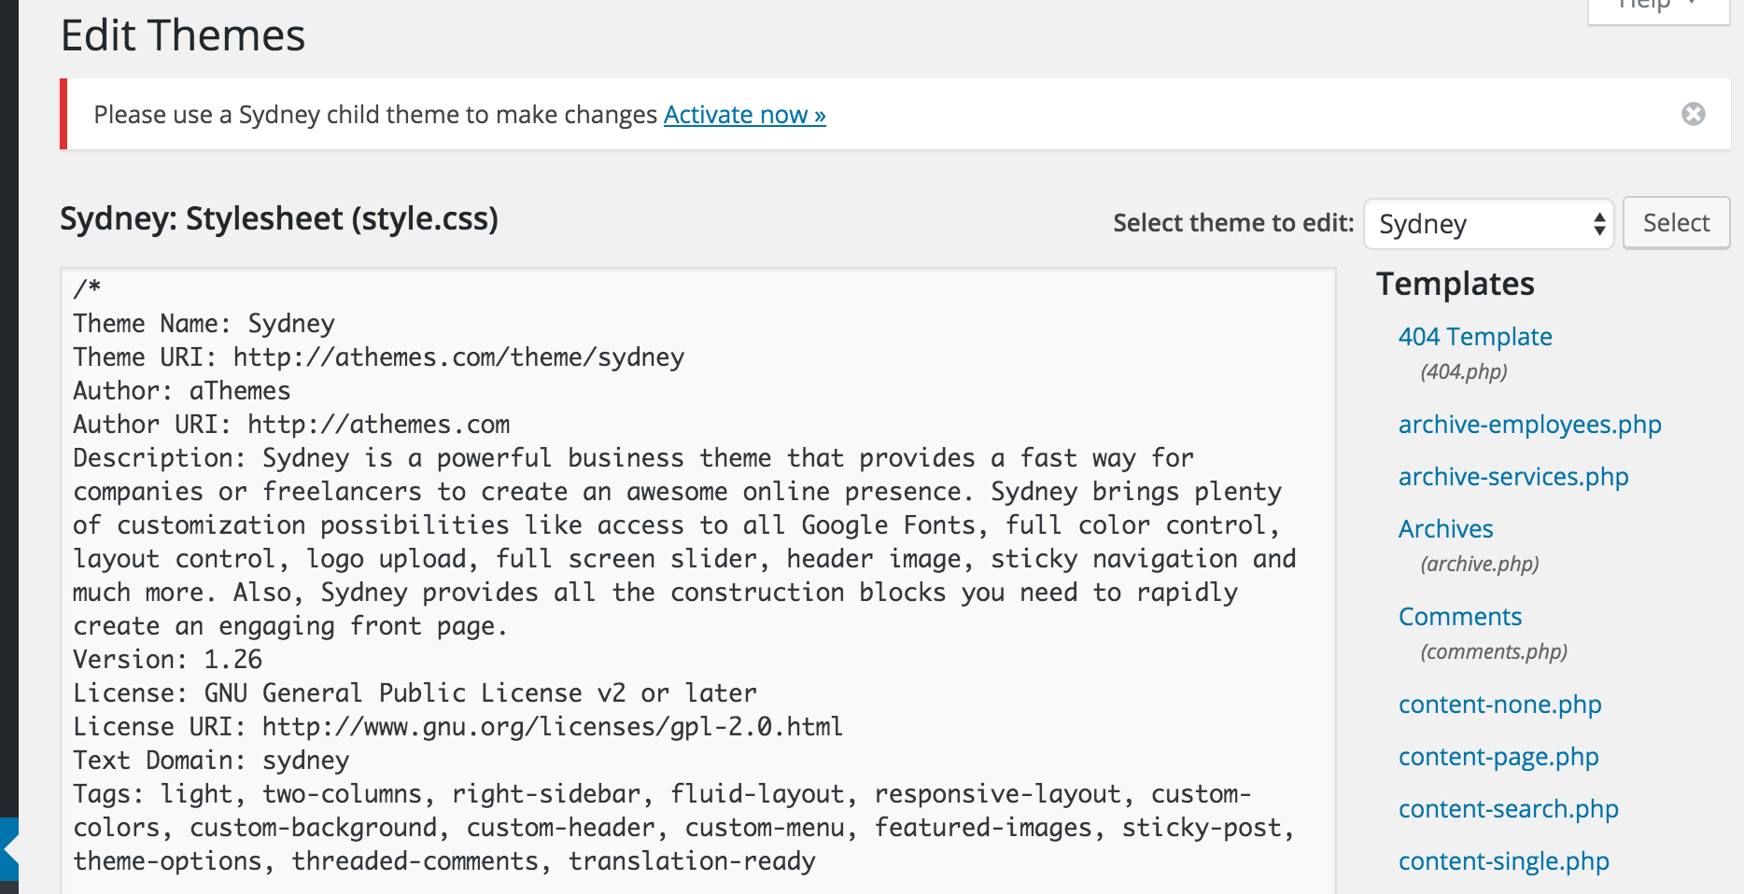1744x894 pixels.
Task: Click the 'Theme URI' line in editor
Action: click(378, 357)
